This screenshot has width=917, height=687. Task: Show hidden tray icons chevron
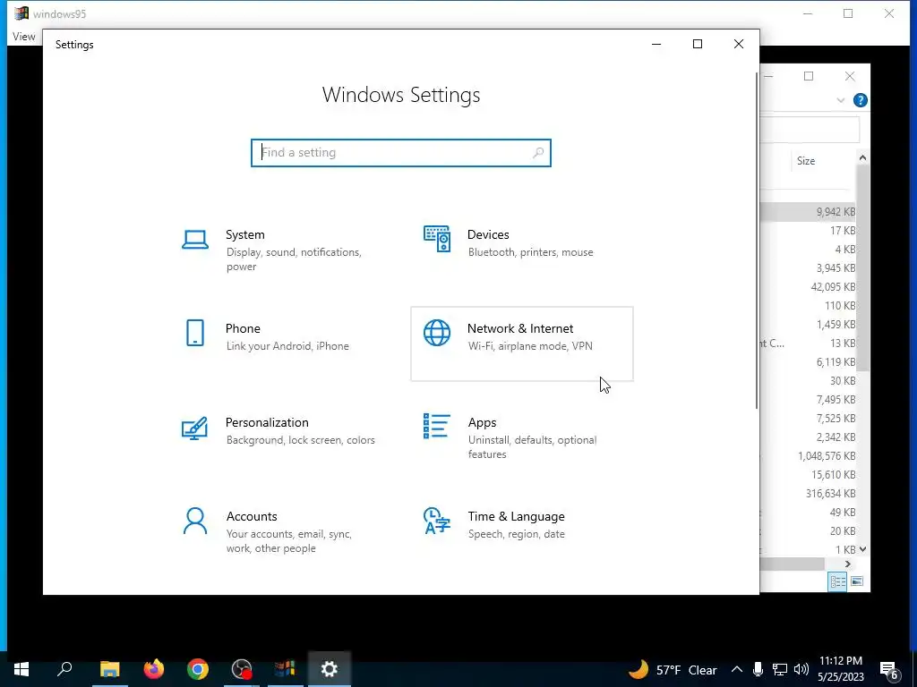tap(737, 669)
